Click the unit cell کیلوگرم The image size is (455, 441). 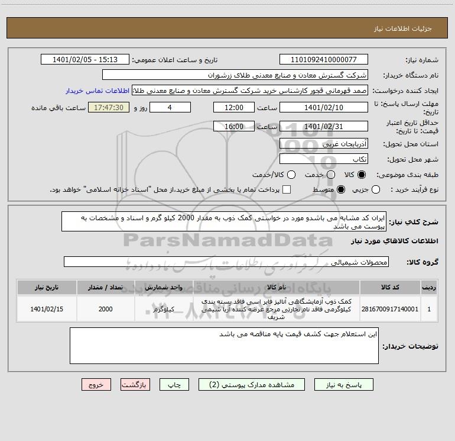[164, 309]
